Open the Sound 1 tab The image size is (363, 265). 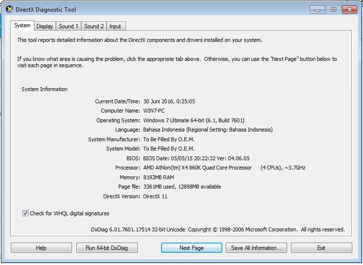point(69,26)
